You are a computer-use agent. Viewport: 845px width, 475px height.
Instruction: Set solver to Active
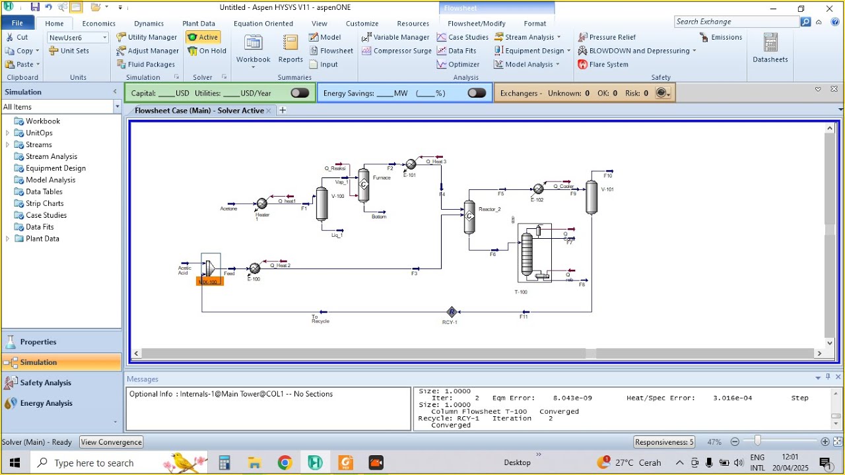coord(203,37)
